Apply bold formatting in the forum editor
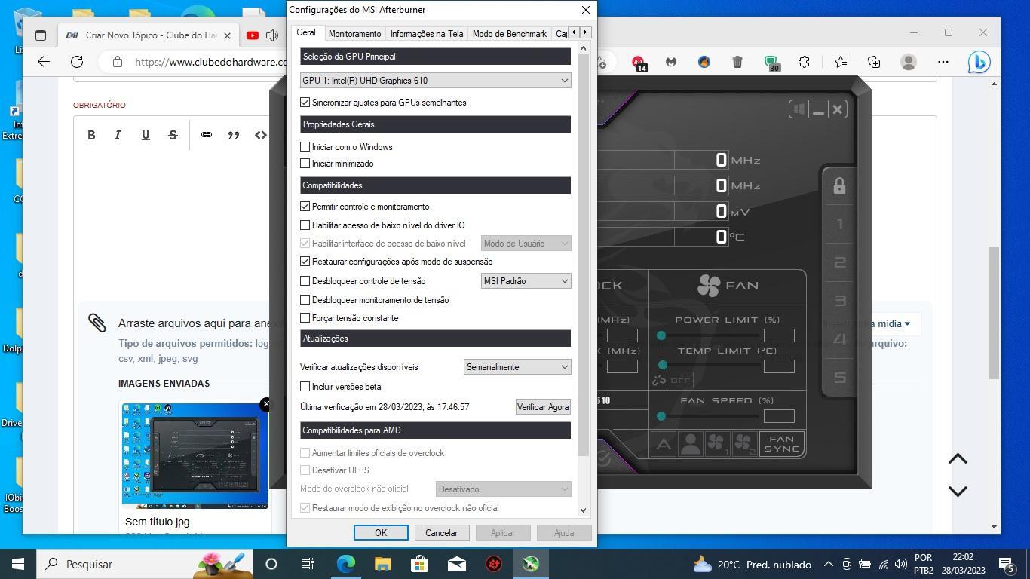 (x=91, y=135)
